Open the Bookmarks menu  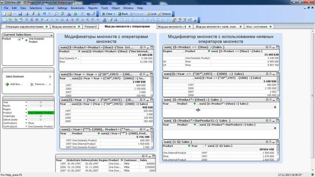(x=78, y=8)
